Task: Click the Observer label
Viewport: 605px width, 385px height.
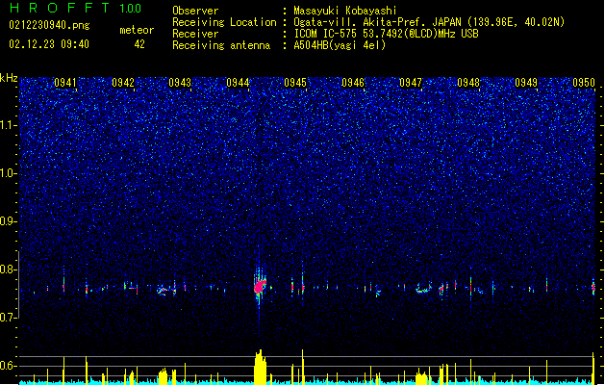Action: (195, 11)
